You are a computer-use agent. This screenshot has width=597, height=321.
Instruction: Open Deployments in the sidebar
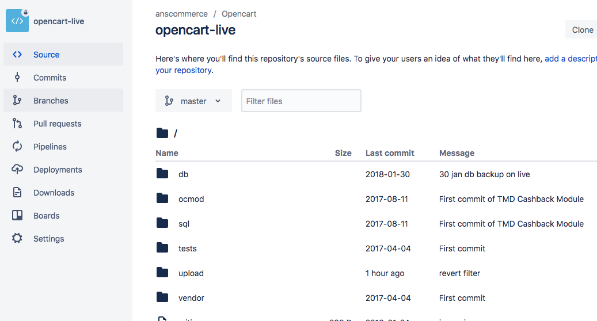tap(63, 170)
